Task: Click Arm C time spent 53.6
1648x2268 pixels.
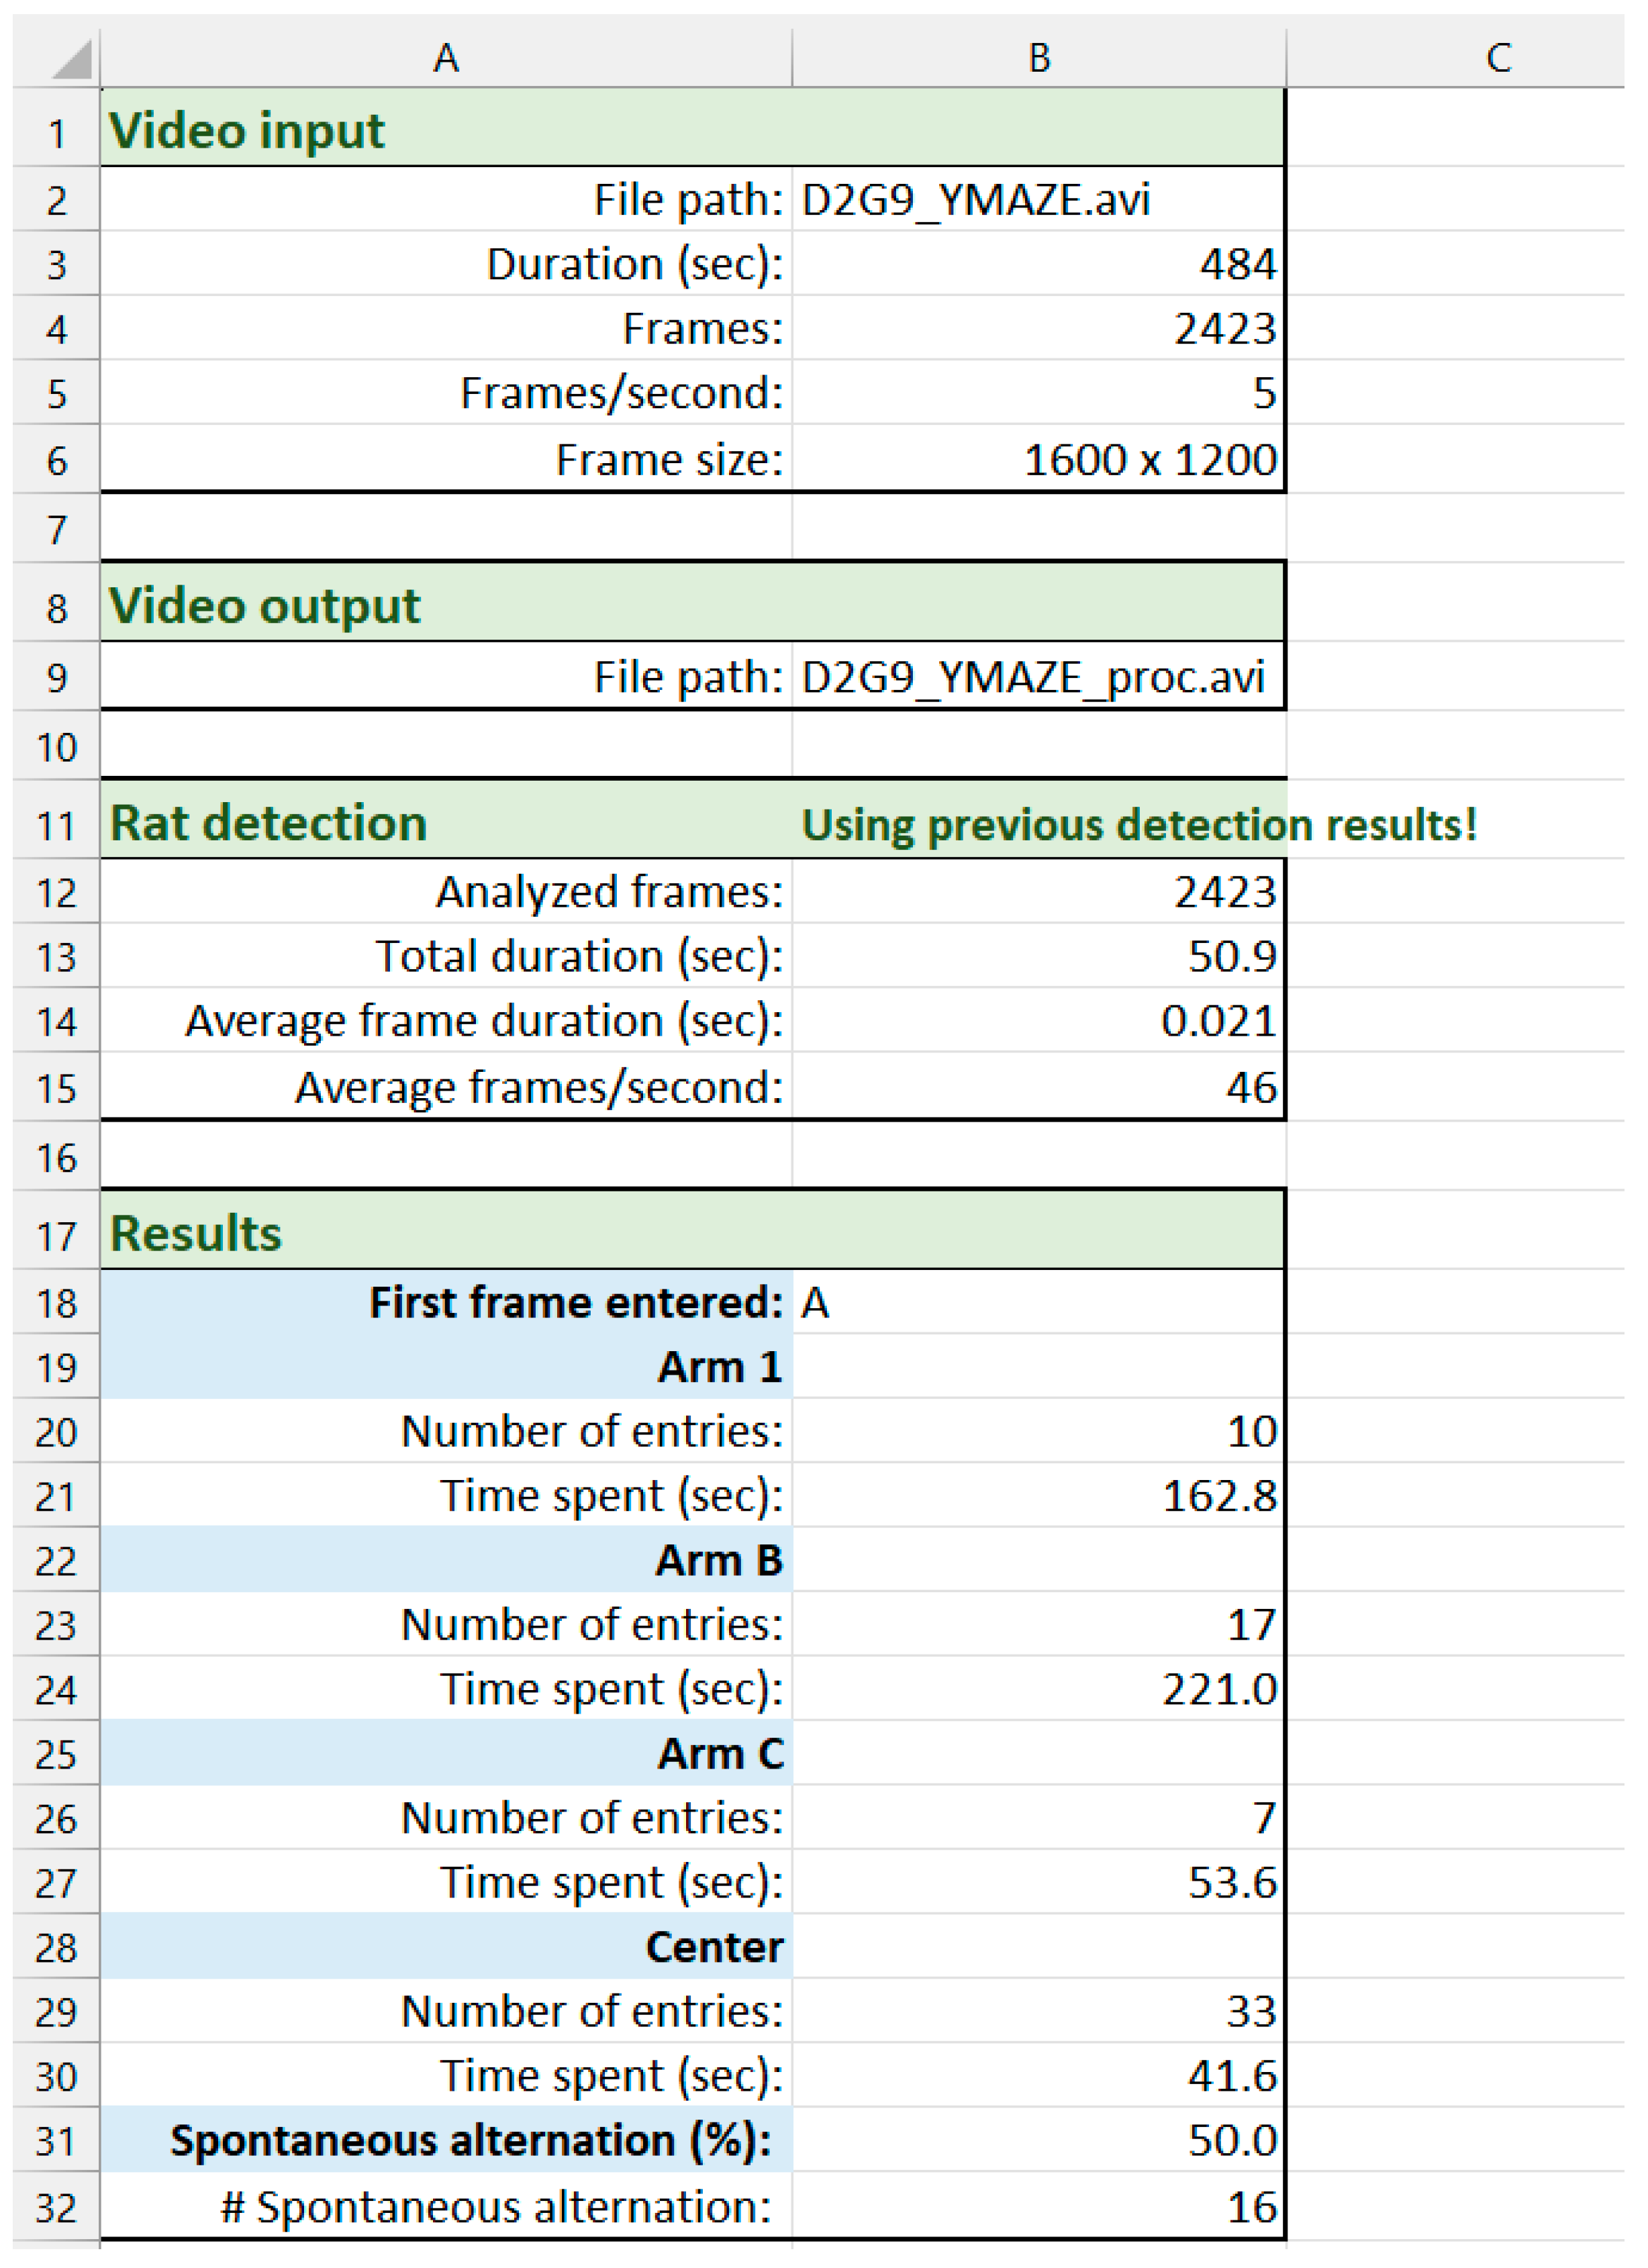Action: click(x=1038, y=1882)
